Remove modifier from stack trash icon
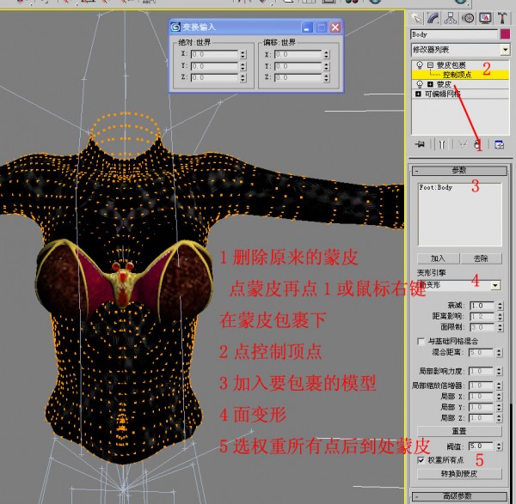Image resolution: width=516 pixels, height=504 pixels. coord(477,144)
